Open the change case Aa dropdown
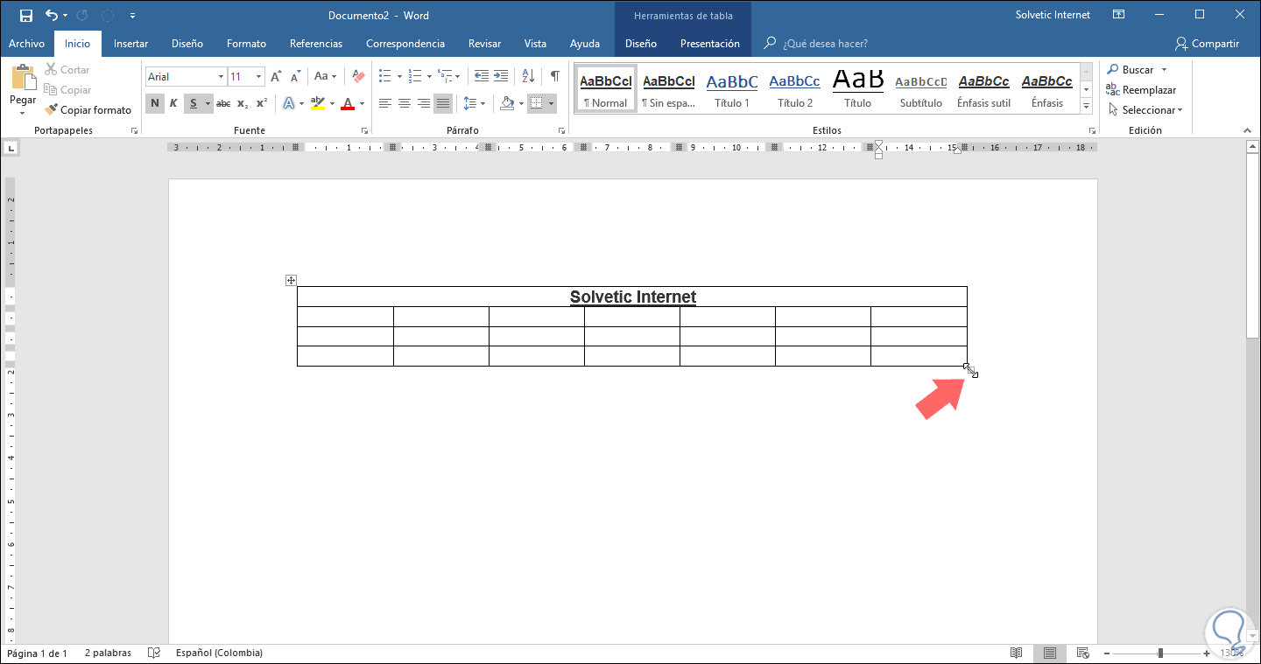 [x=325, y=77]
